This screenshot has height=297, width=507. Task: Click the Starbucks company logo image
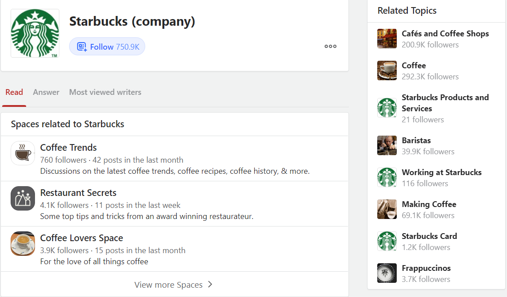(x=35, y=33)
